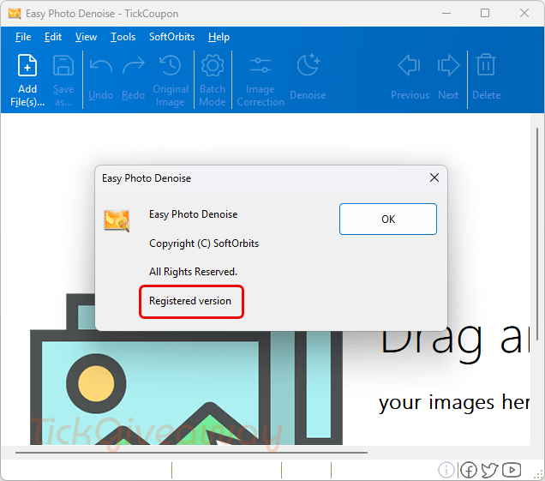This screenshot has height=481, width=545.
Task: Confirm the About dialog with OK
Action: (388, 219)
